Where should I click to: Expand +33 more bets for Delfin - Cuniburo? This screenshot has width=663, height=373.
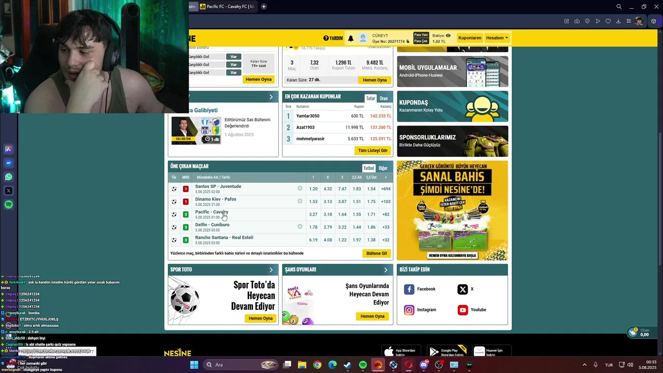pos(385,227)
